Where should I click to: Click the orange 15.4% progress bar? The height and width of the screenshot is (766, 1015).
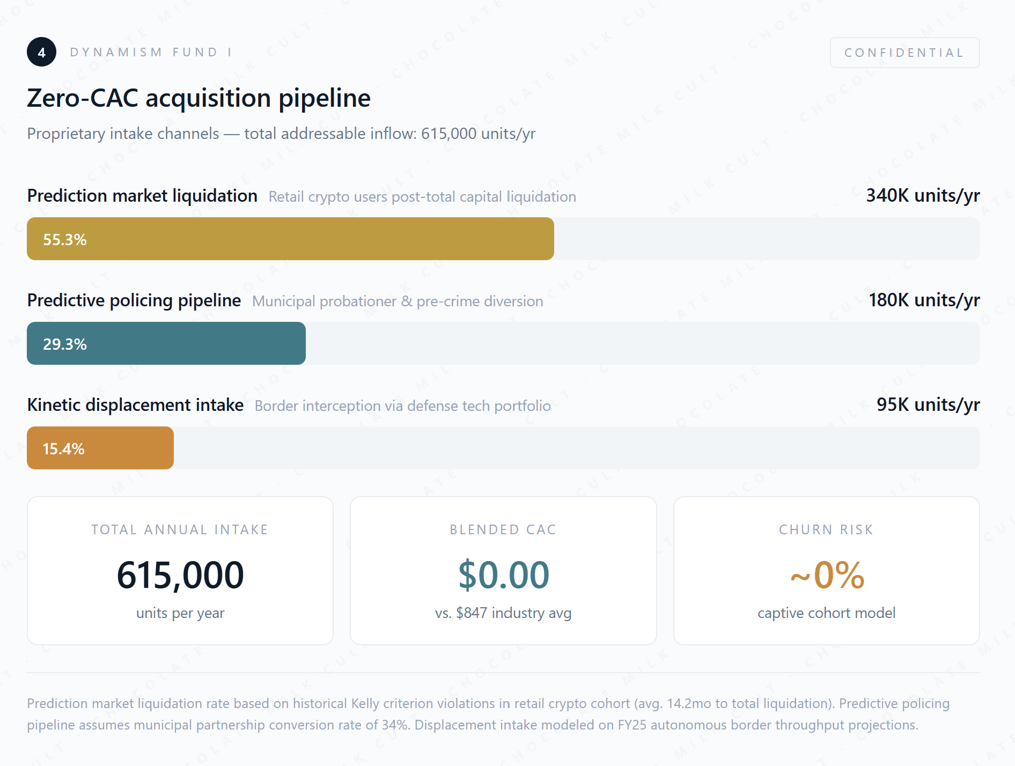100,448
